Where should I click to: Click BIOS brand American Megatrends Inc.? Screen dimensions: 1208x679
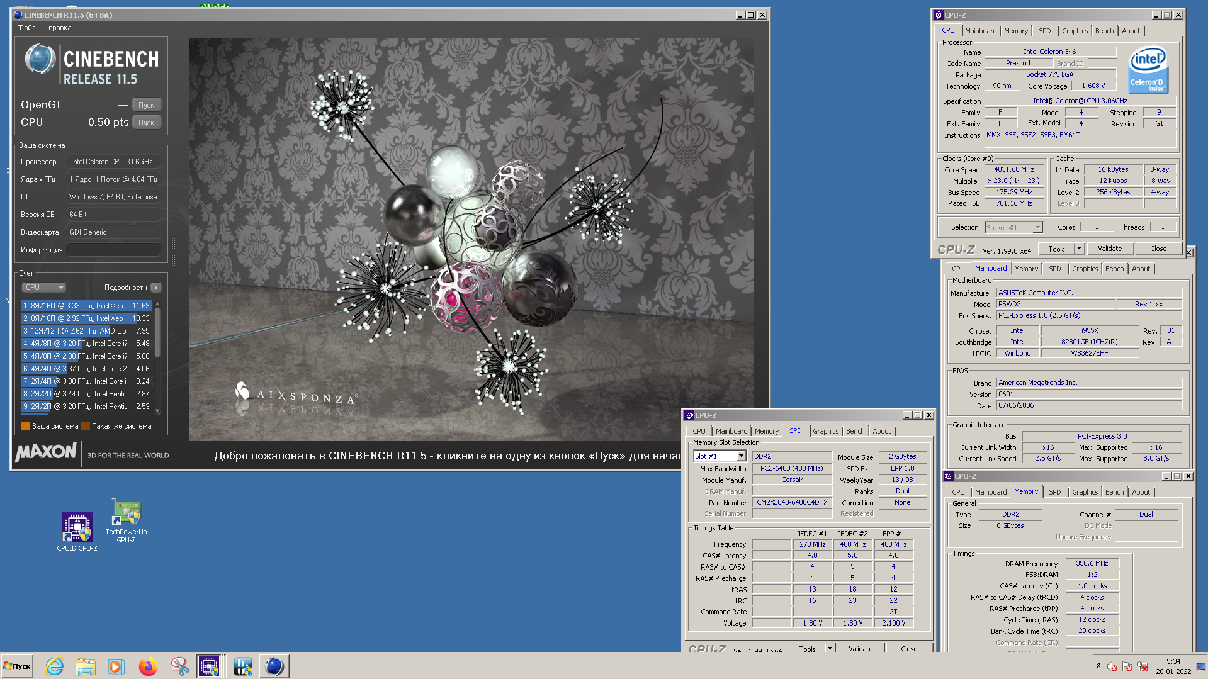[x=1089, y=383]
